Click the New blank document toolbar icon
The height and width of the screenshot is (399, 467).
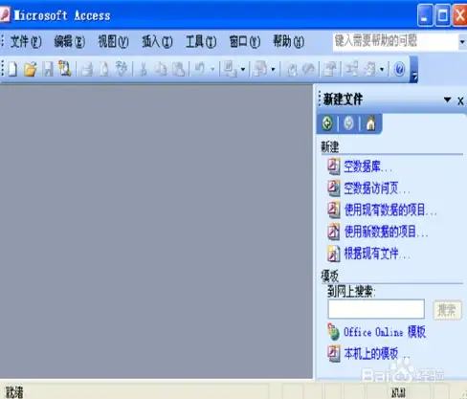point(12,69)
